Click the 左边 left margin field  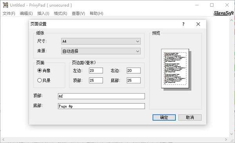(96, 70)
